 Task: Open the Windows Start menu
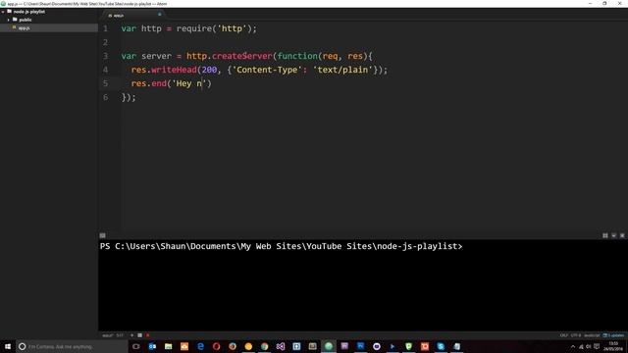pyautogui.click(x=8, y=346)
